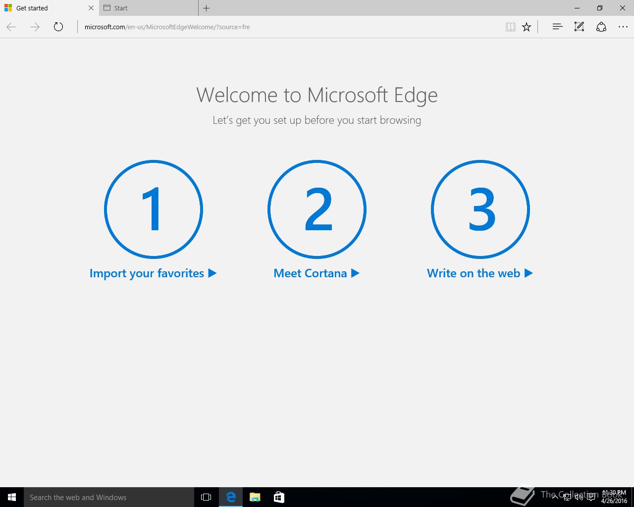Open a new tab with plus button
This screenshot has height=507, width=634.
point(207,8)
